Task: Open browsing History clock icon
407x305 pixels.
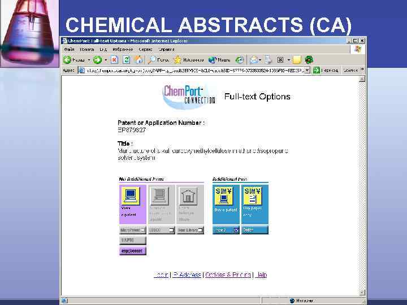Action: (239, 60)
